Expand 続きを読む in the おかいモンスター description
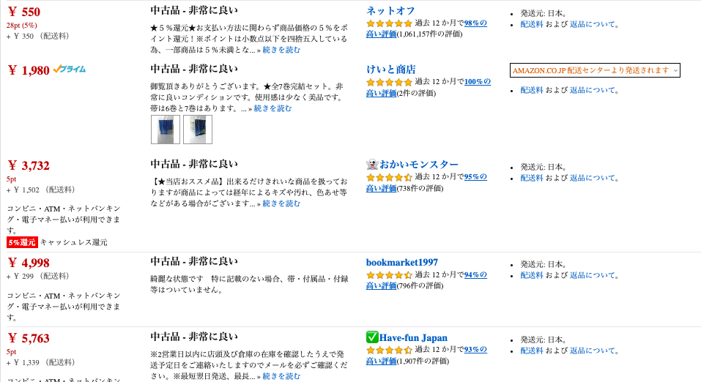The width and height of the screenshot is (701, 382). [281, 203]
